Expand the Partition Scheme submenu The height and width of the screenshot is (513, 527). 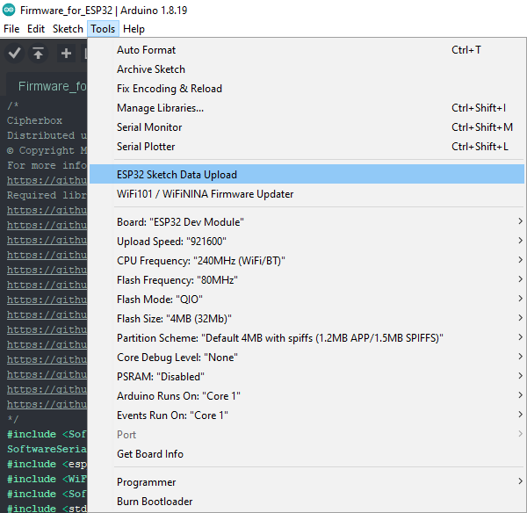(307, 338)
